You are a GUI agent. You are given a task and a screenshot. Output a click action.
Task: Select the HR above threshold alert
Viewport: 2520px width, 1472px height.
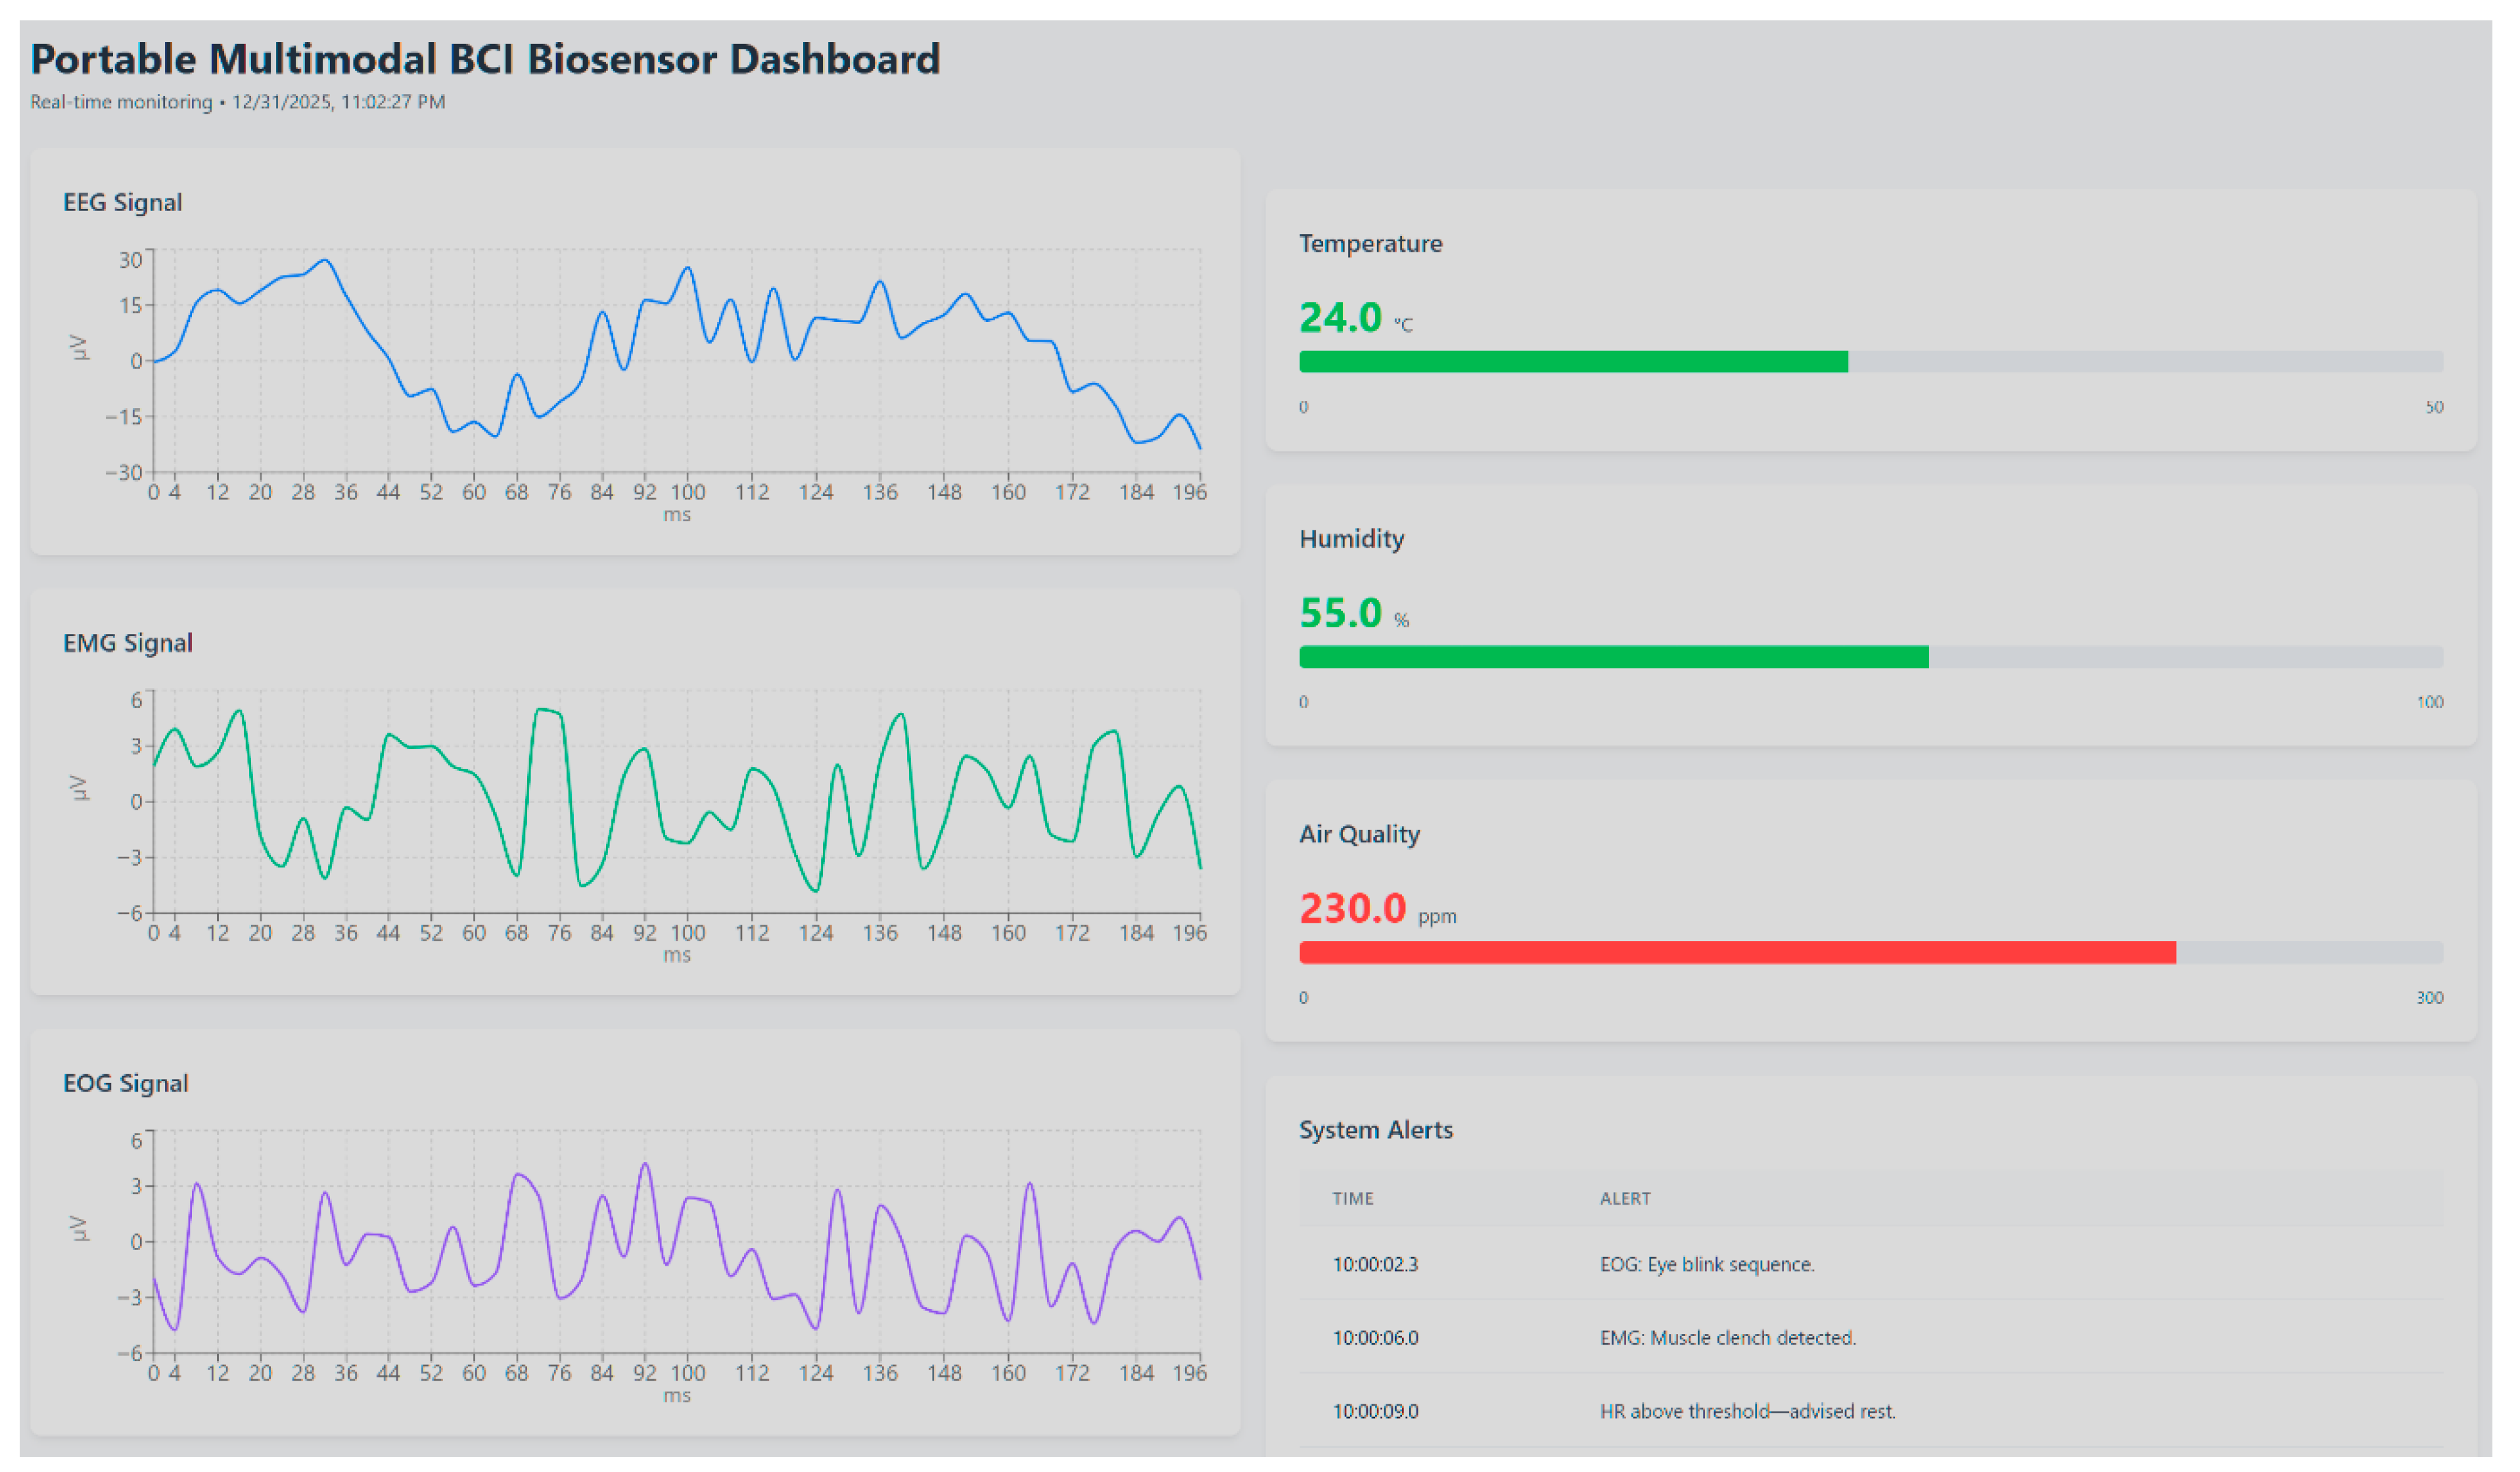(1747, 1411)
